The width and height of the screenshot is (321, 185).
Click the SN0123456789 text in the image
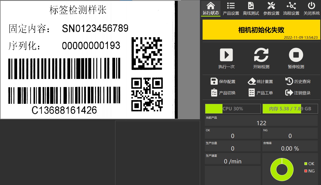(95, 29)
